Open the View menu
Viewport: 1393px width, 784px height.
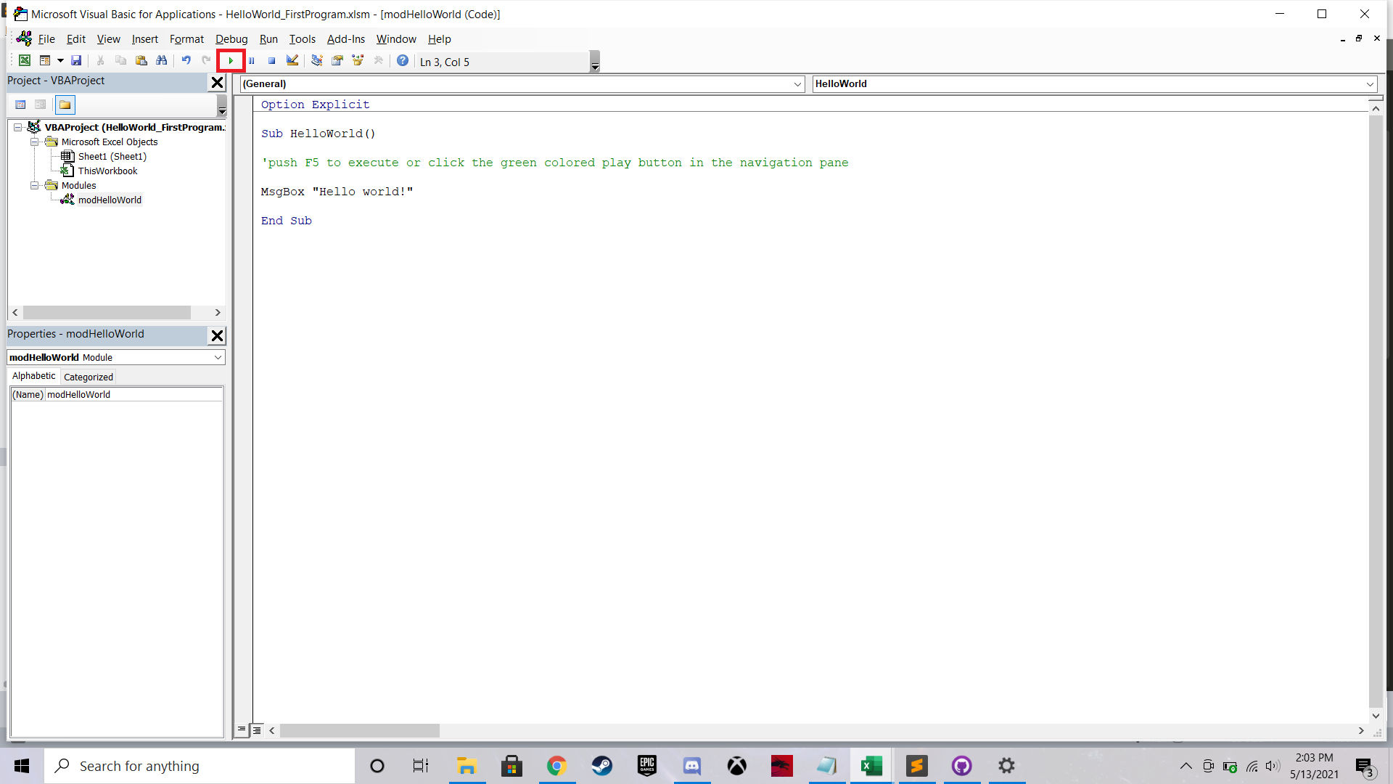(109, 39)
